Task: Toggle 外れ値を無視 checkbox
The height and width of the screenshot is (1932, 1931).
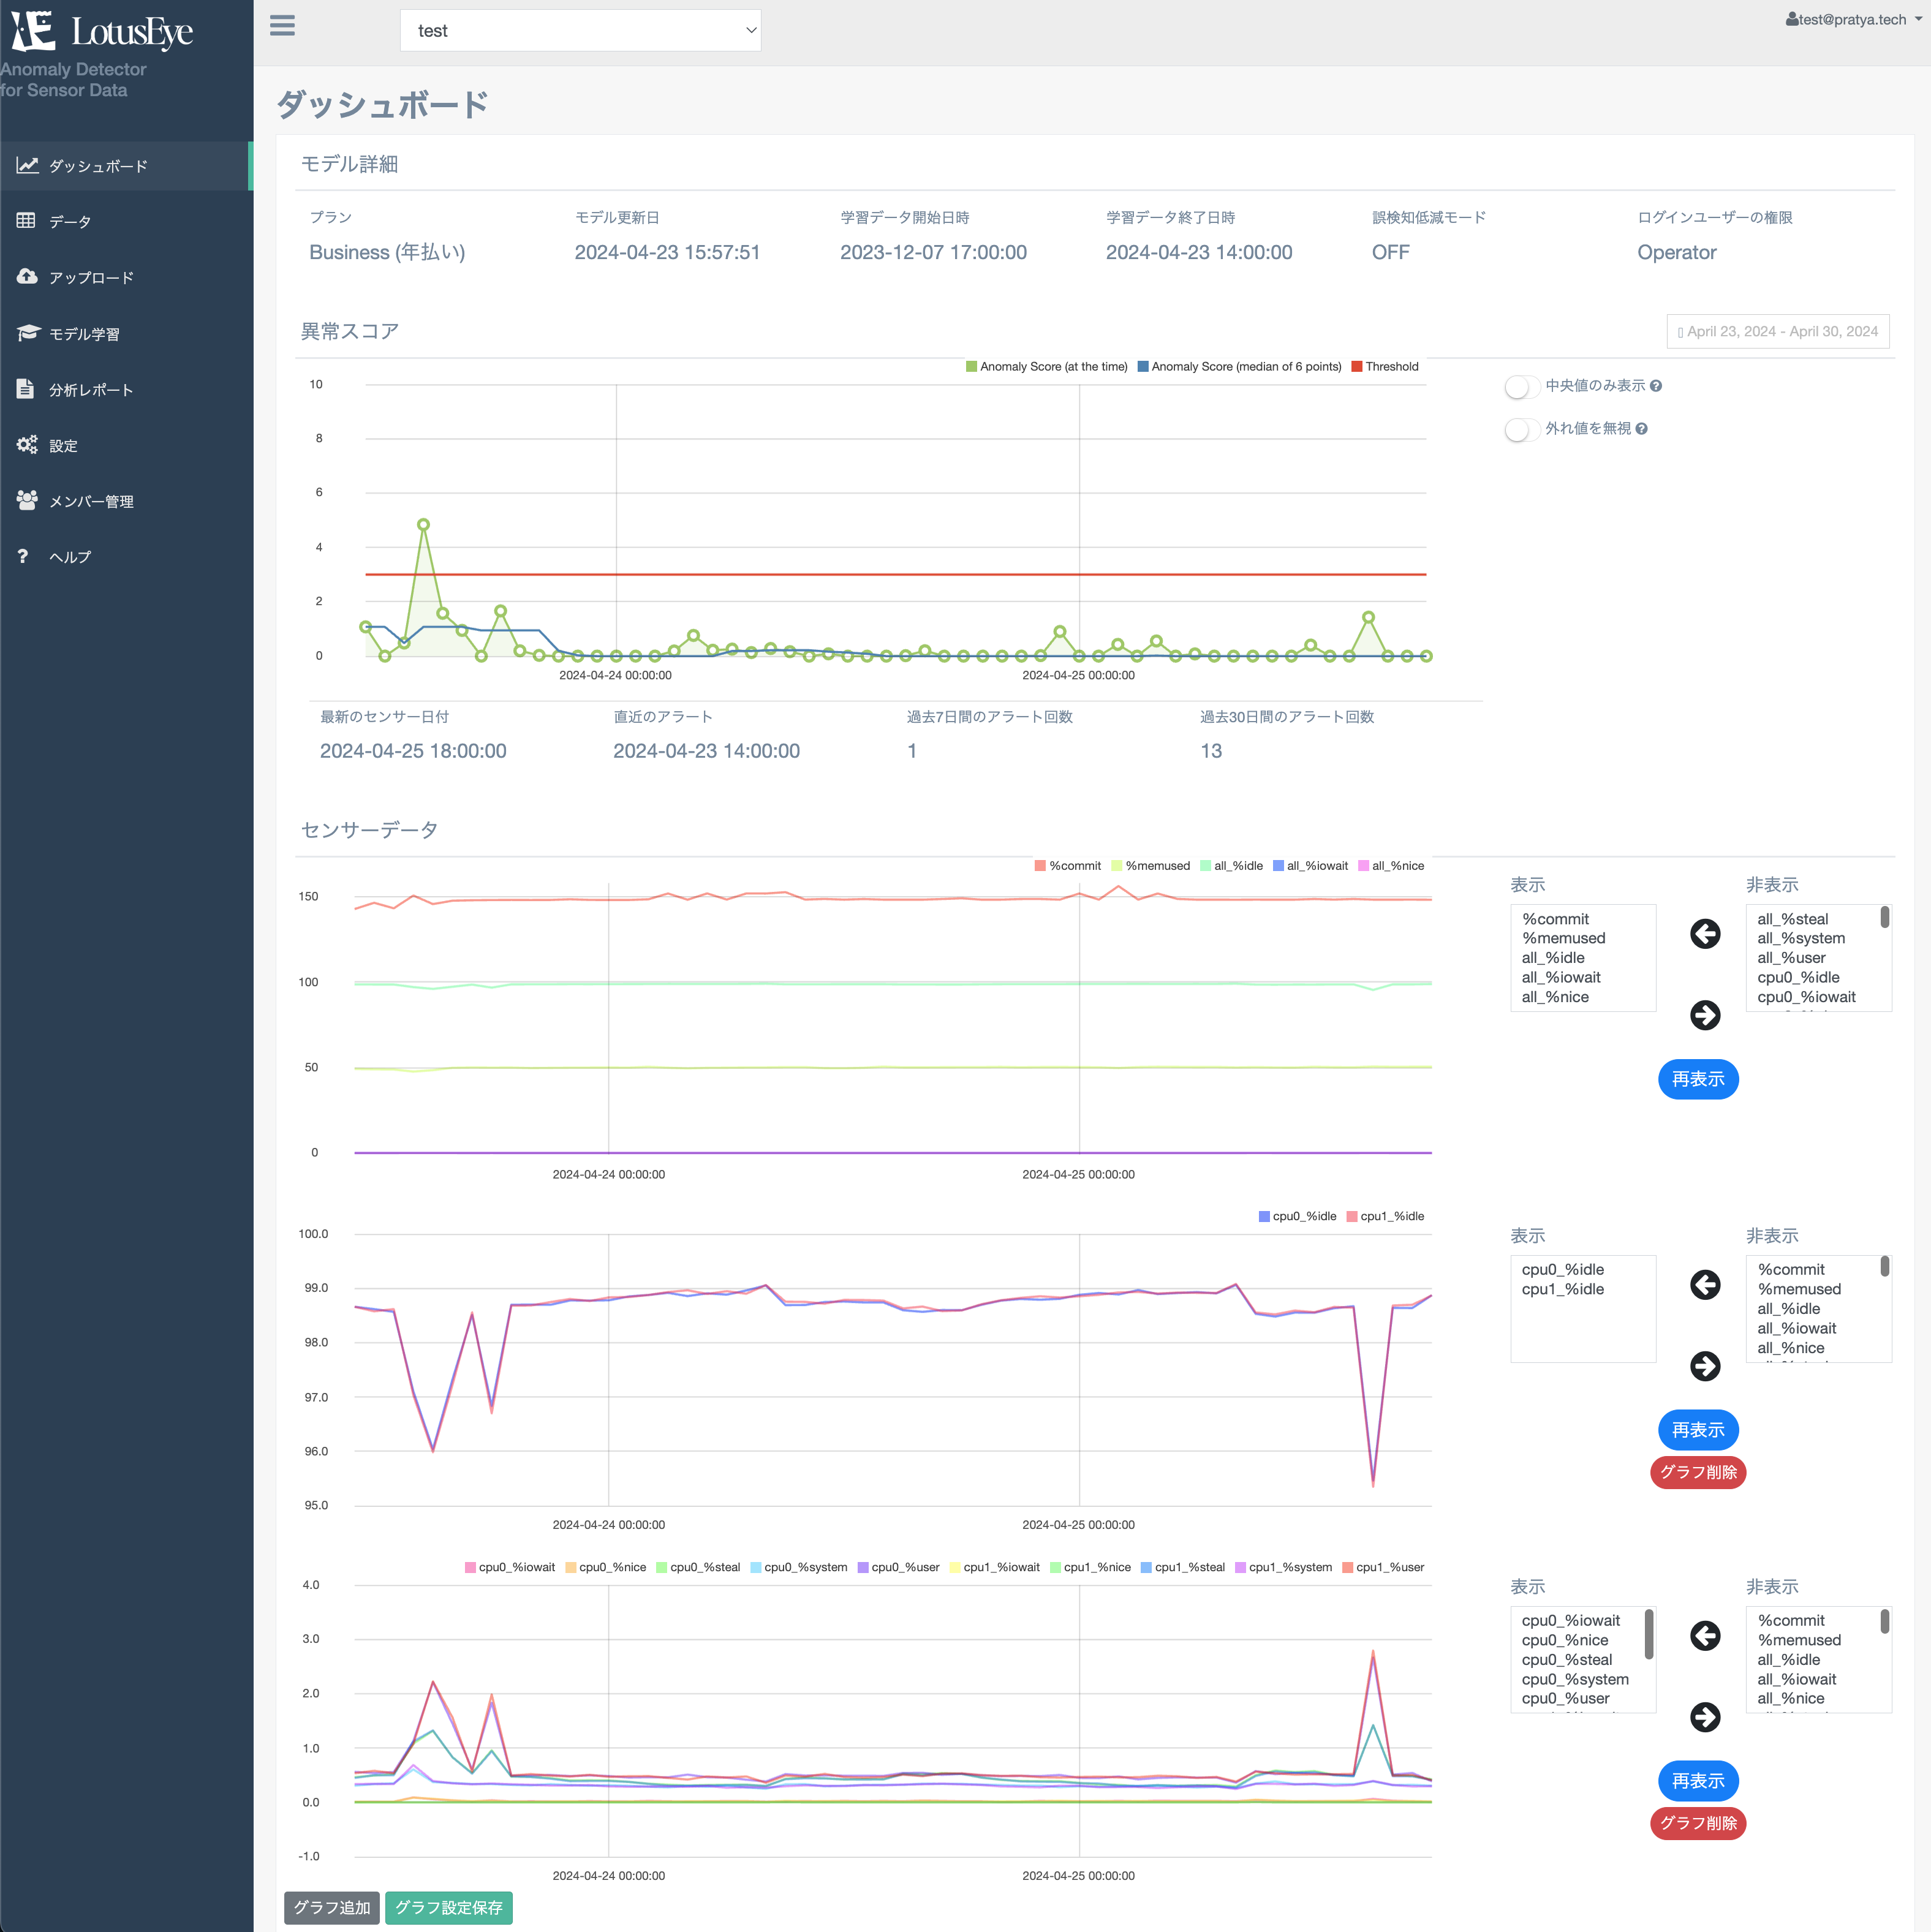Action: pos(1519,429)
